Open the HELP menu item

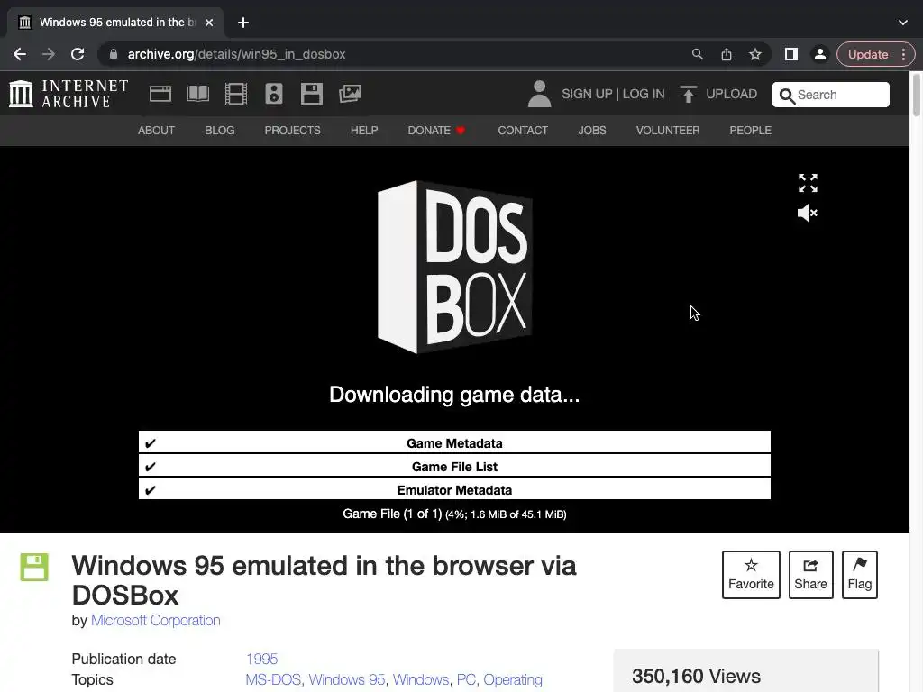pos(364,130)
